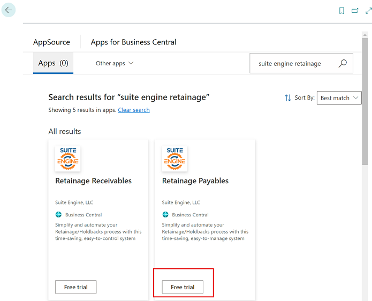The height and width of the screenshot is (301, 372).
Task: Click the back arrow button
Action: click(x=9, y=10)
